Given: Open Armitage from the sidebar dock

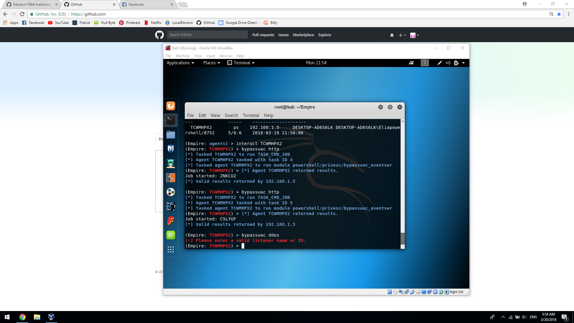Looking at the screenshot, I should pyautogui.click(x=170, y=163).
